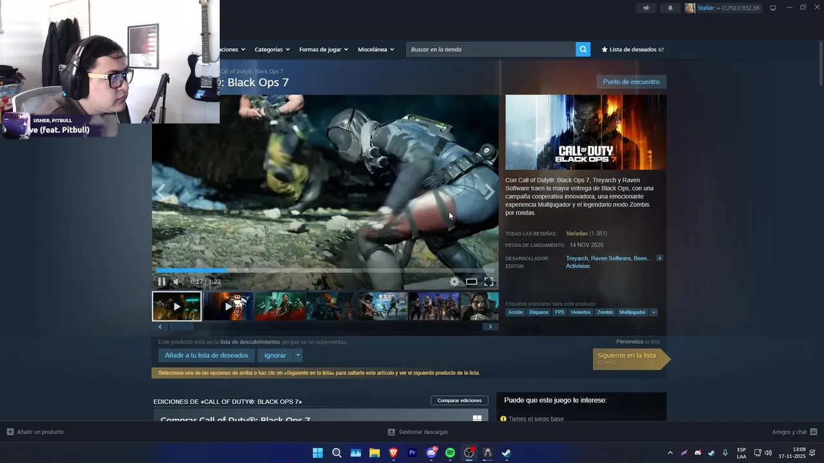Seek on the video progress bar

325,271
